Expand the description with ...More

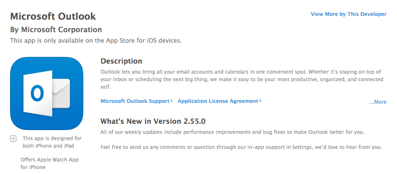click(378, 102)
